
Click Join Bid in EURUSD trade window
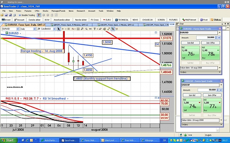click(190, 43)
